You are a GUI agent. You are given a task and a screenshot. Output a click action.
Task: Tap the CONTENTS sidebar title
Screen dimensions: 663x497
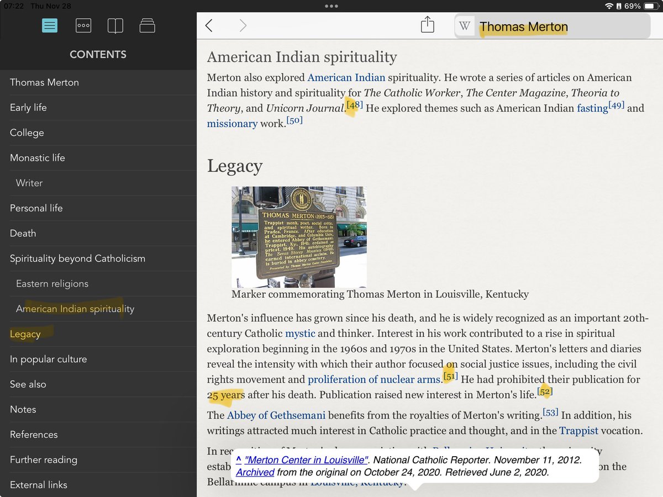[98, 54]
